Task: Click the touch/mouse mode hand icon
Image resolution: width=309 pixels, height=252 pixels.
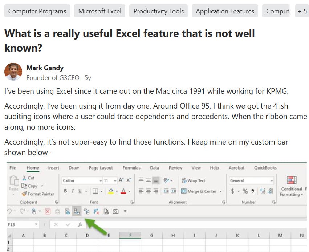Action: (34, 211)
